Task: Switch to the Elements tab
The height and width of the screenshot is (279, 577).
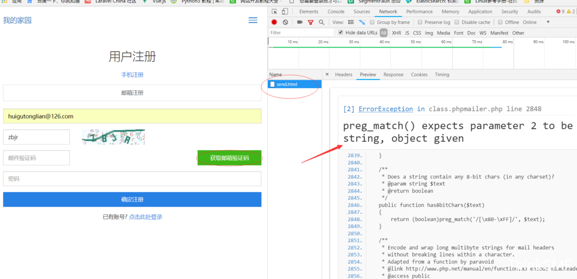Action: pos(309,12)
